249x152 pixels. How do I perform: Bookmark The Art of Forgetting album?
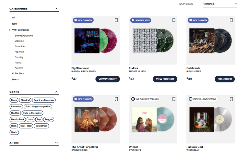pyautogui.click(x=116, y=99)
